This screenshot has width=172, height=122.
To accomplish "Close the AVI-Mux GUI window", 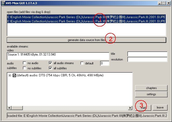I will 168,3.
